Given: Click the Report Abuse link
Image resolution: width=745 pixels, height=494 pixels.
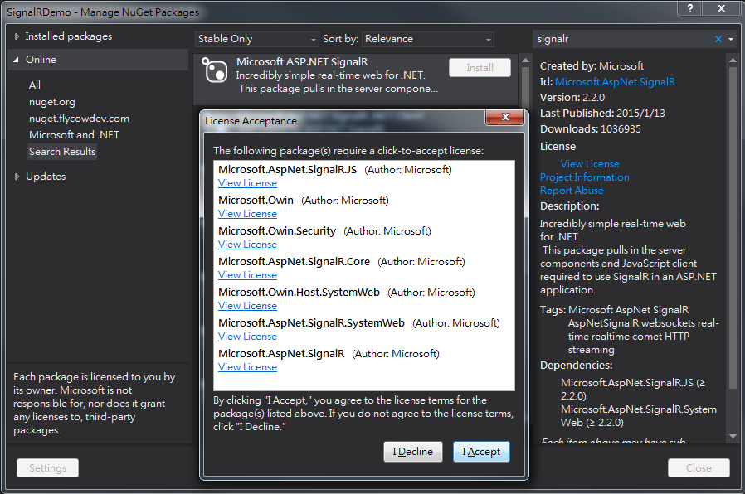Looking at the screenshot, I should pyautogui.click(x=572, y=190).
